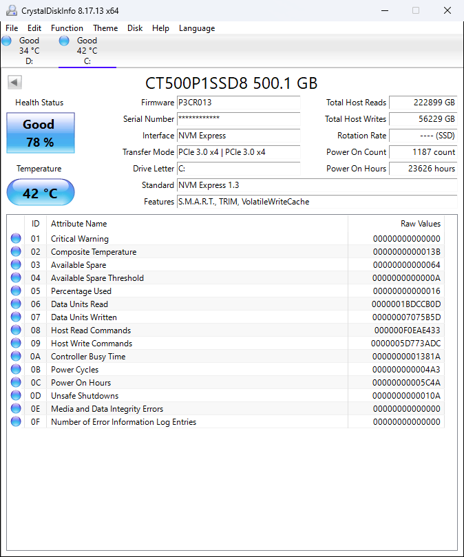The width and height of the screenshot is (464, 557).
Task: Open the Disk menu
Action: pos(135,28)
